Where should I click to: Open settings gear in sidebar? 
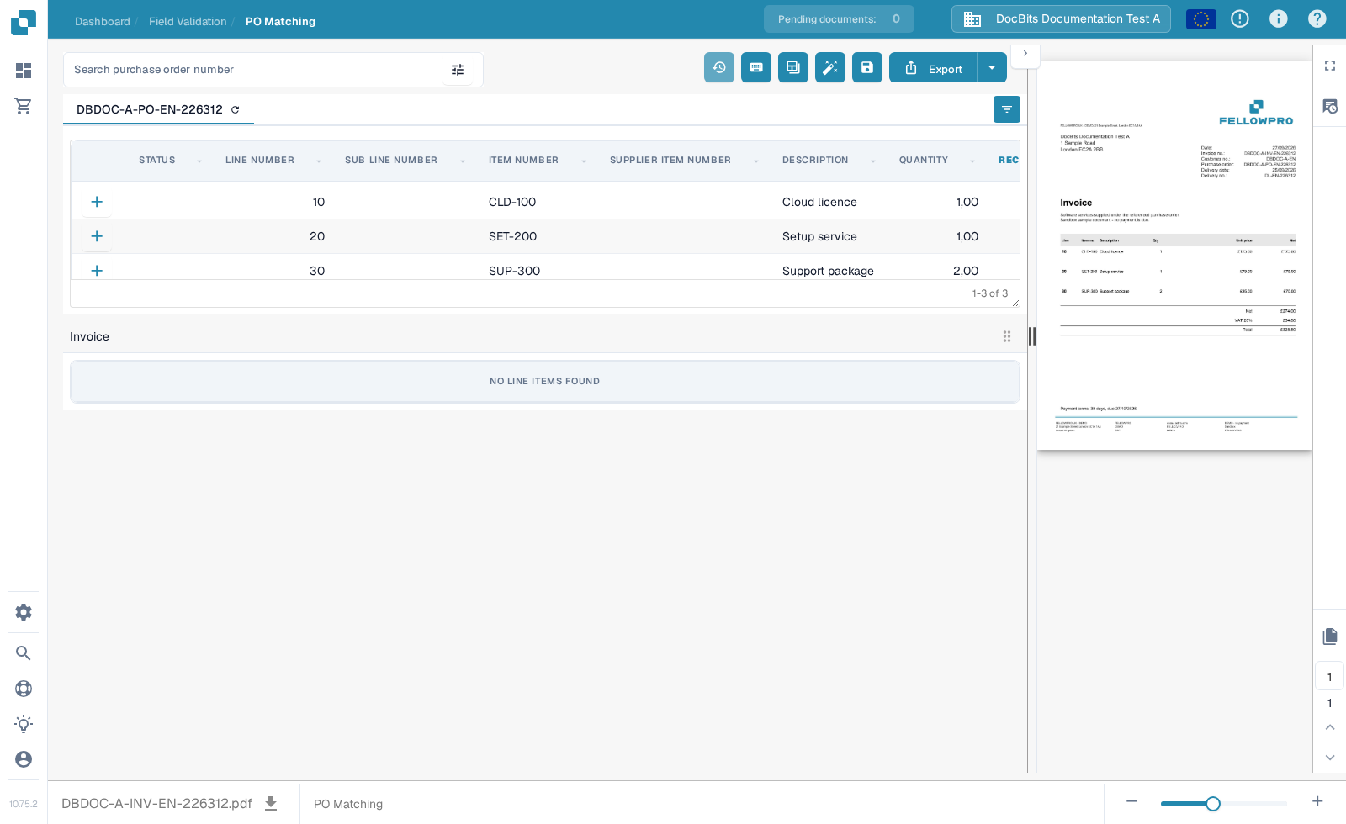coord(24,612)
